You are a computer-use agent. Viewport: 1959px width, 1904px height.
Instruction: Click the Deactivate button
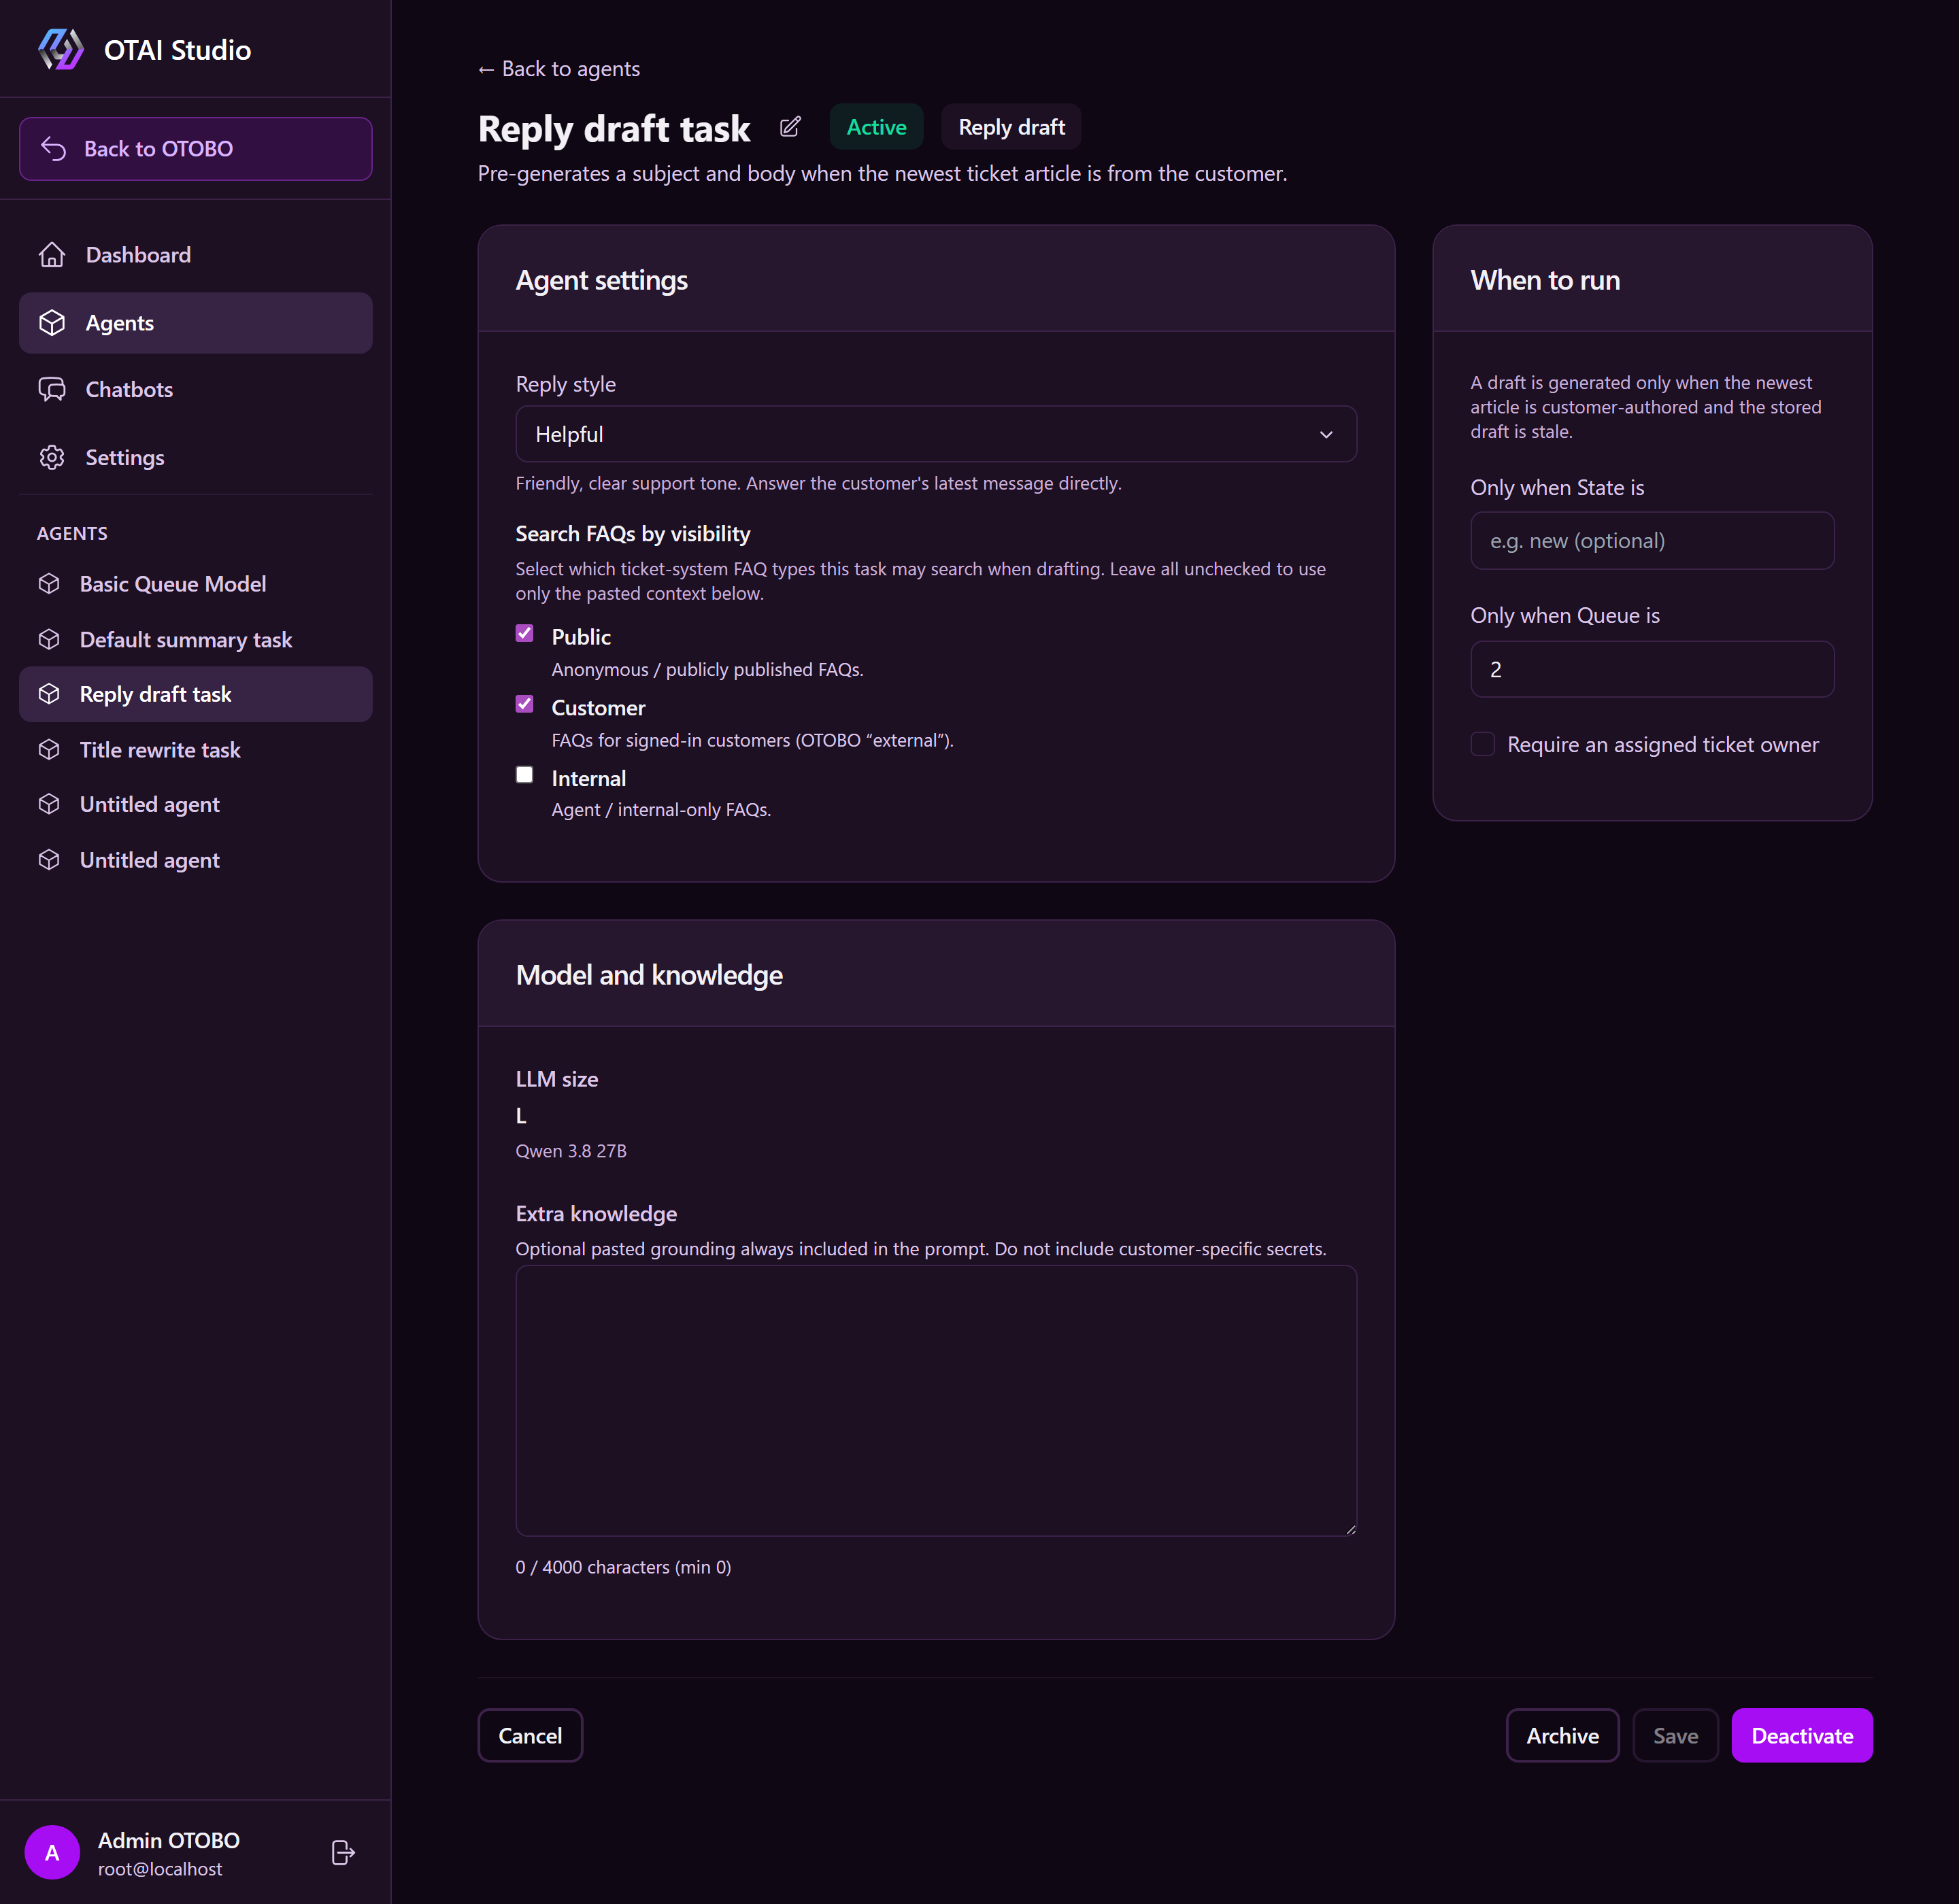[1802, 1736]
